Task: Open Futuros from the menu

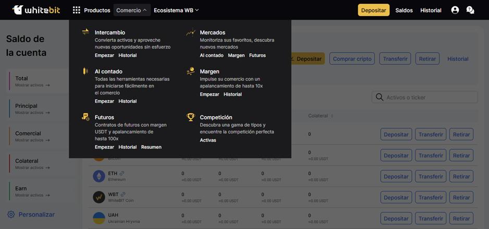Action: 105,117
